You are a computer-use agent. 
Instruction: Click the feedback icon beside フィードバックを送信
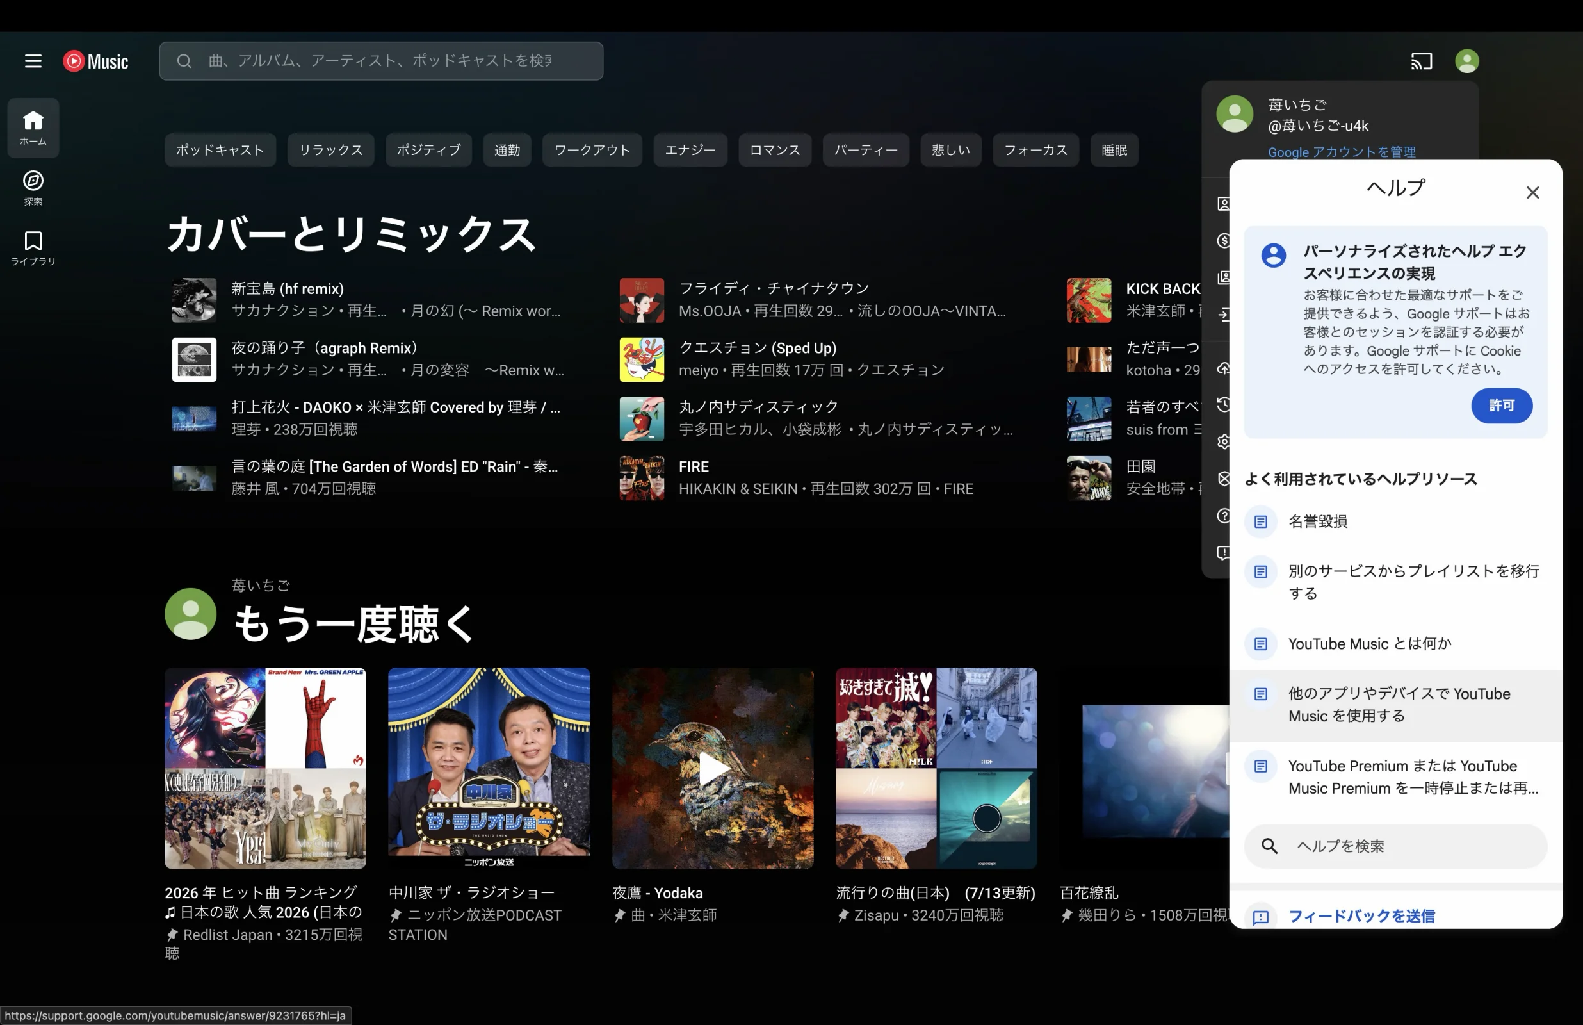pos(1260,917)
